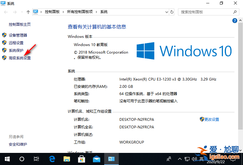Click the shield icon beside 高级系统设置
This screenshot has height=165, width=243.
4,58
